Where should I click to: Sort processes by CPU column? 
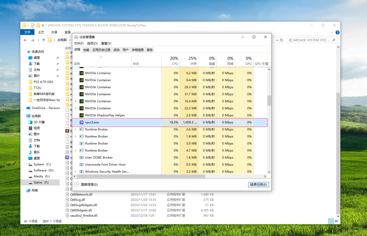[x=171, y=61]
